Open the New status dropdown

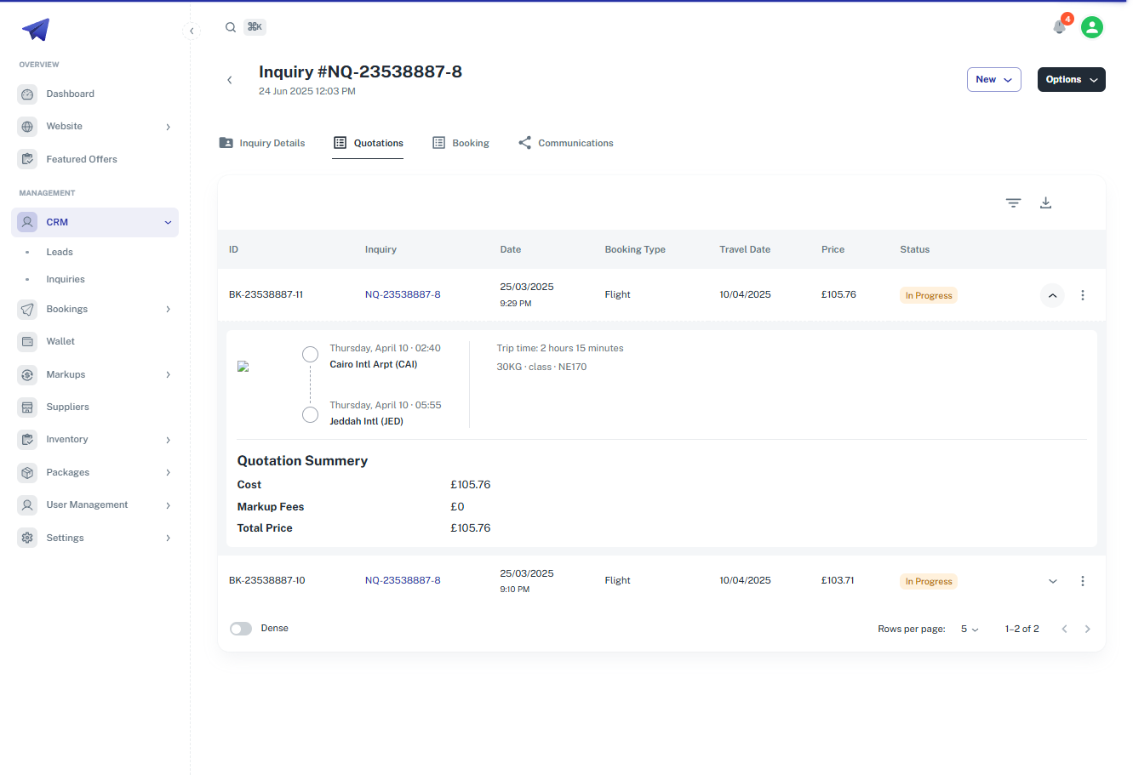[994, 79]
